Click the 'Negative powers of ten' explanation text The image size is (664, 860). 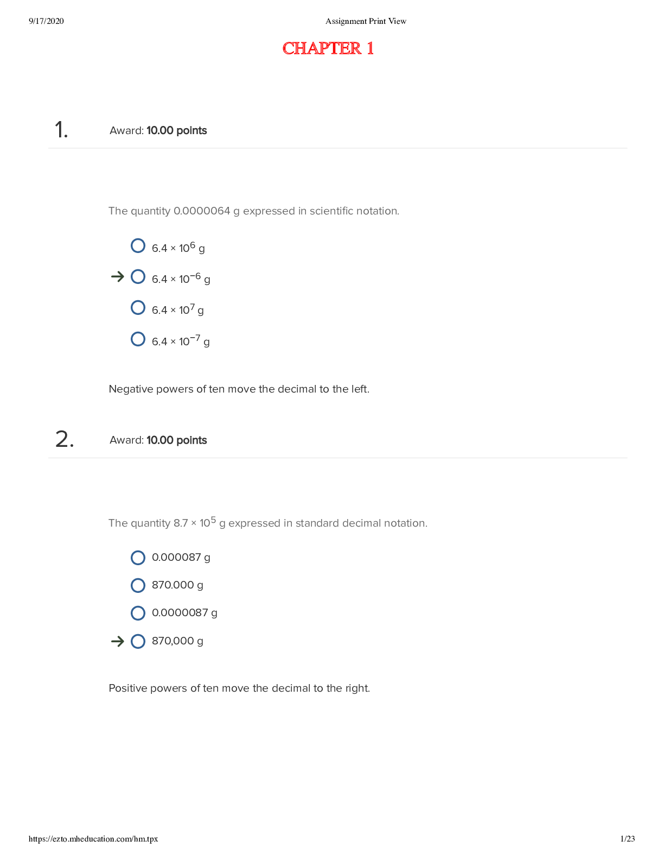click(239, 389)
